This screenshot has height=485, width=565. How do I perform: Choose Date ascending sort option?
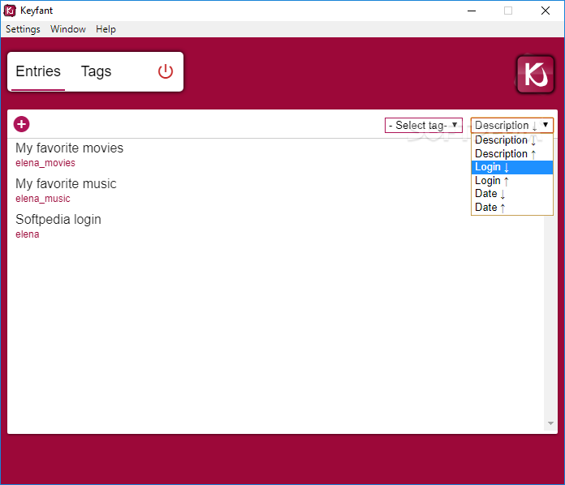coord(512,208)
